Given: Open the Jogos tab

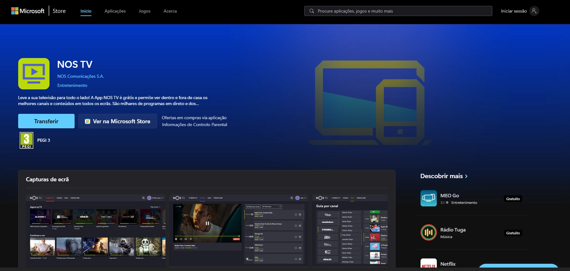Looking at the screenshot, I should coord(144,11).
